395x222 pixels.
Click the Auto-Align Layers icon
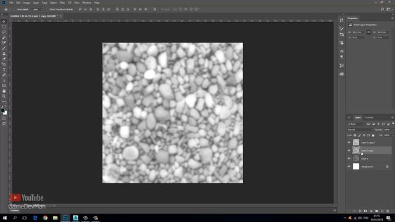[x=155, y=9]
